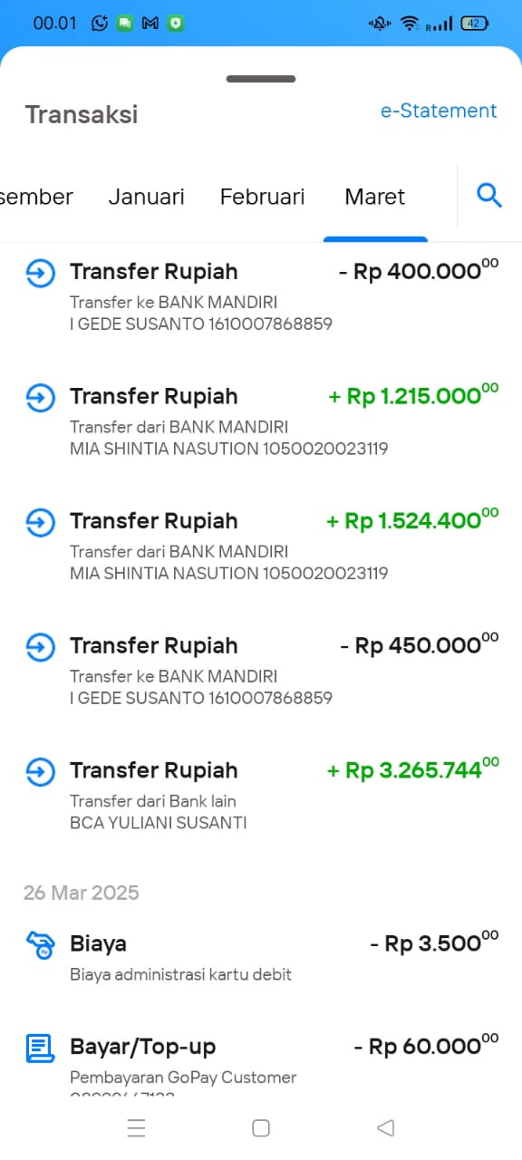The height and width of the screenshot is (1160, 522).
Task: Tap the search magnifier icon
Action: [x=489, y=195]
